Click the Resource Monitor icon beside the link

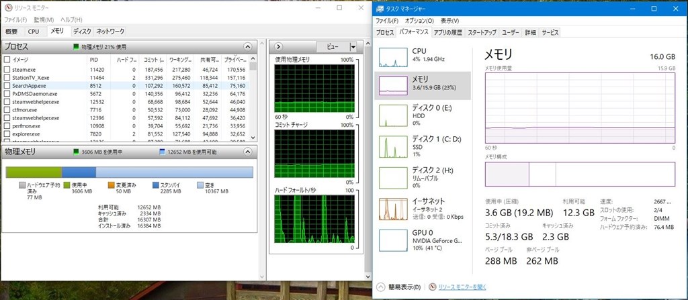[x=433, y=287]
